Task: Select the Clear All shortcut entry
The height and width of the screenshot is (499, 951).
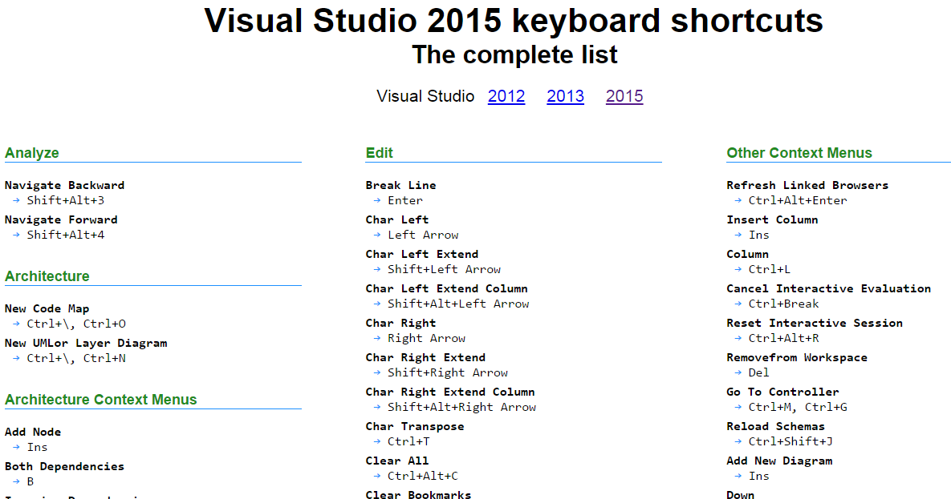Action: (396, 461)
